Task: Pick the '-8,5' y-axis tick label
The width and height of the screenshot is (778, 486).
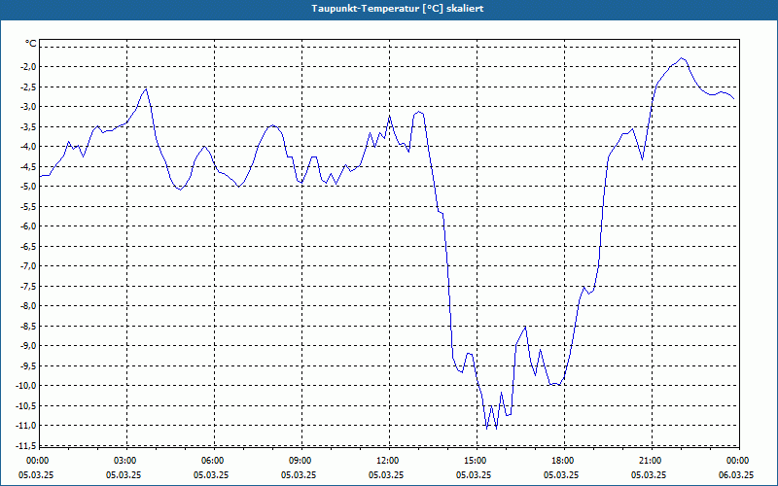Action: coord(28,326)
